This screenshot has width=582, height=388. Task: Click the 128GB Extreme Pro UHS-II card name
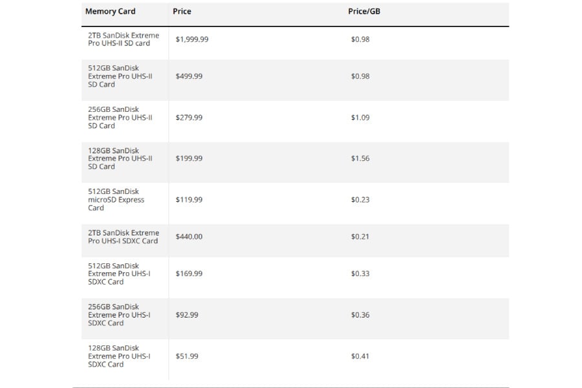coord(120,158)
